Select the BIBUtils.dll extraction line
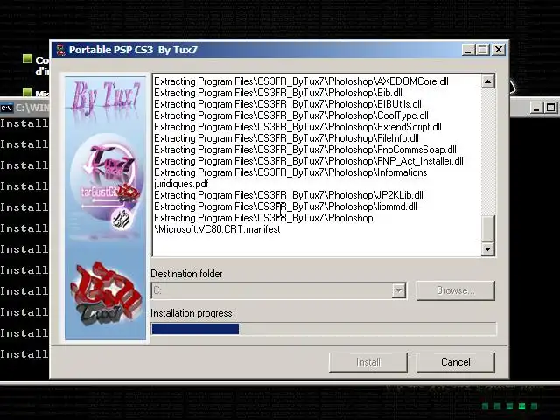The image size is (560, 420). pyautogui.click(x=288, y=104)
